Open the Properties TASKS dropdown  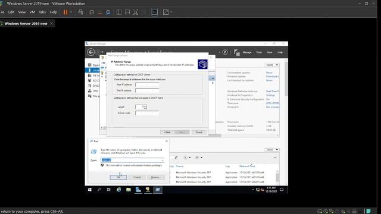tap(271, 65)
